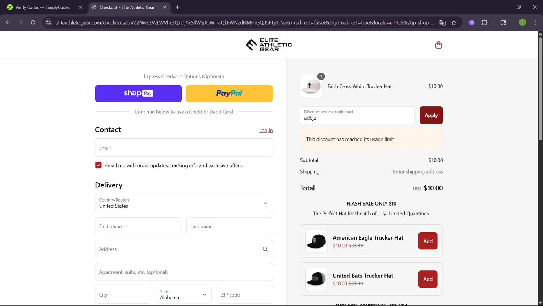Open the Chrome three-dot menu

pyautogui.click(x=535, y=22)
